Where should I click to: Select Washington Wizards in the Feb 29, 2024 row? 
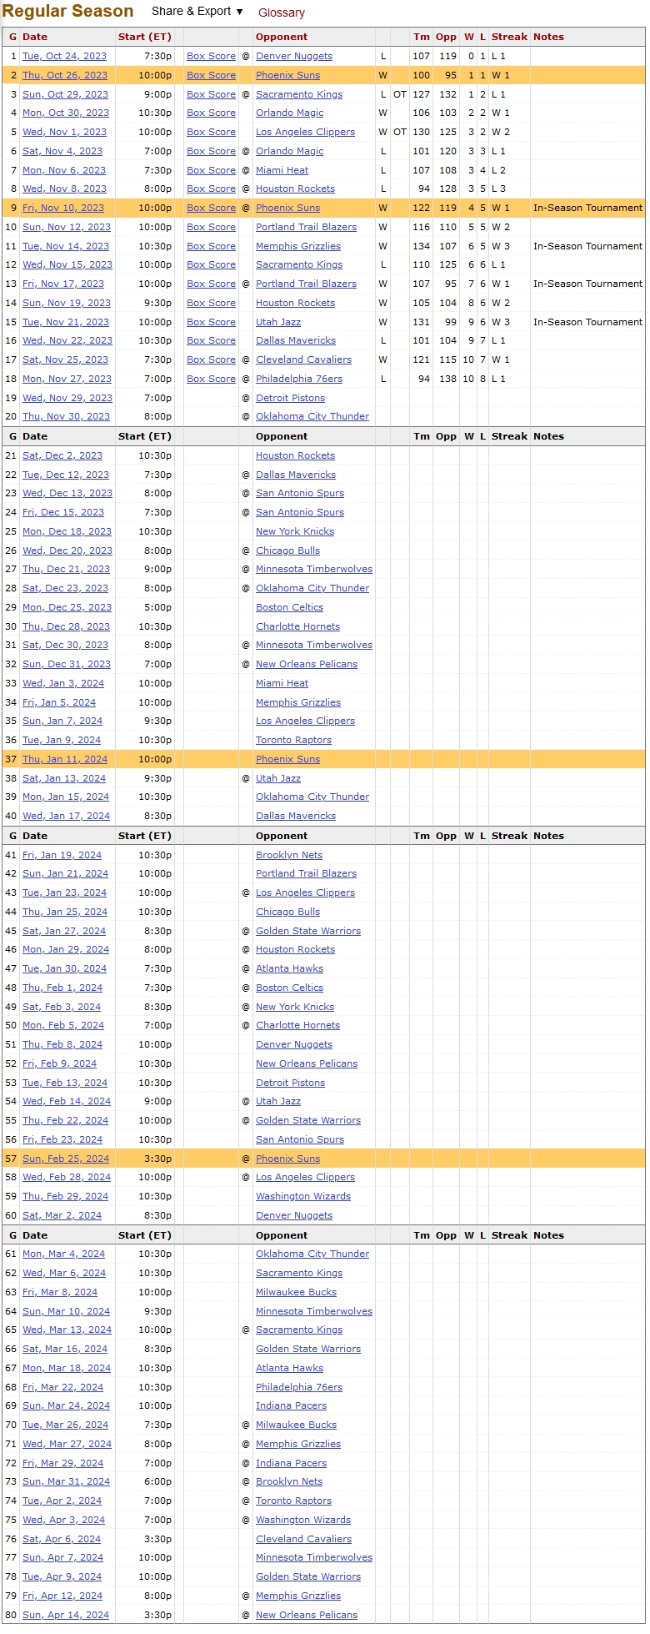click(302, 1196)
